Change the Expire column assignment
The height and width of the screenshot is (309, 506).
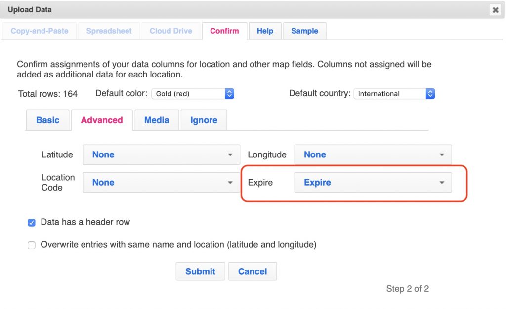click(373, 182)
